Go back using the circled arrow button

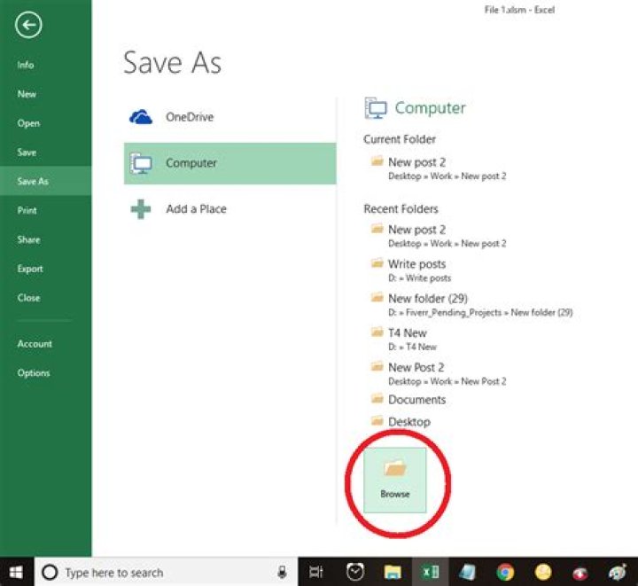coord(28,25)
